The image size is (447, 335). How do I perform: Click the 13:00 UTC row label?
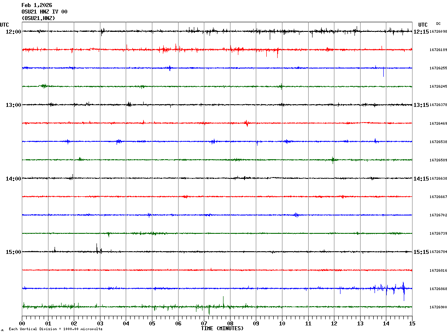point(13,105)
